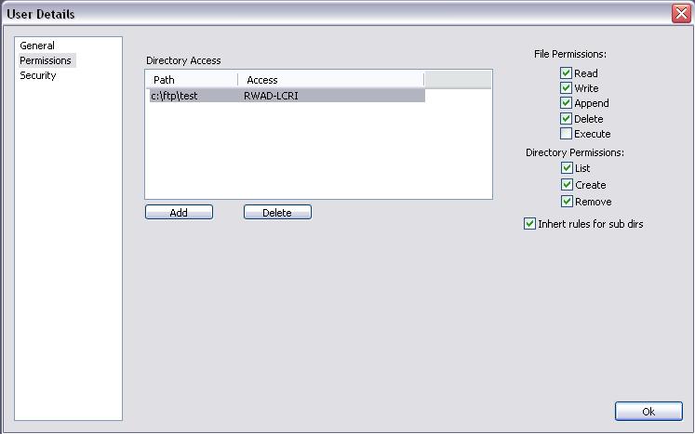Uncheck the Read file permission
Screen dimensions: 695x434
tap(566, 73)
